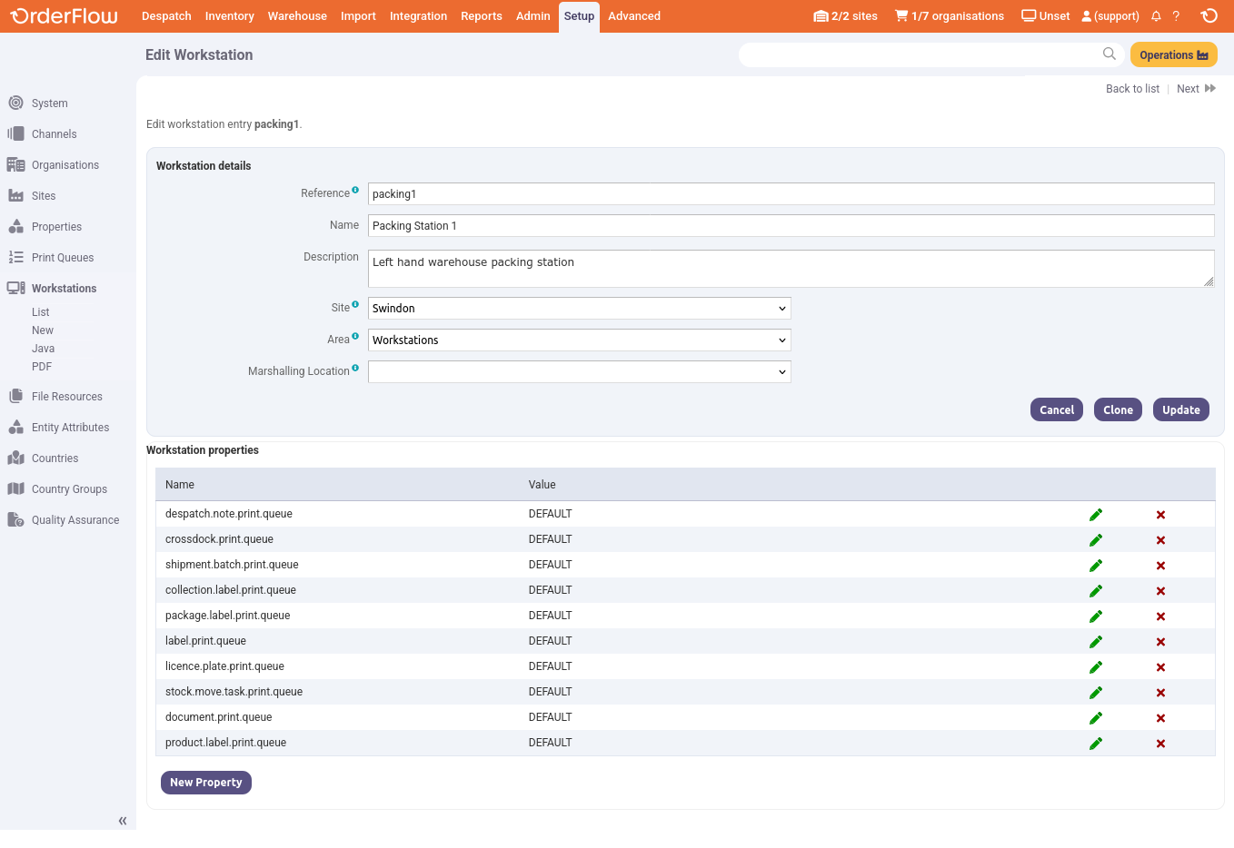
Task: Click the edit pencil for despatch.note.print.queue
Action: tap(1096, 515)
